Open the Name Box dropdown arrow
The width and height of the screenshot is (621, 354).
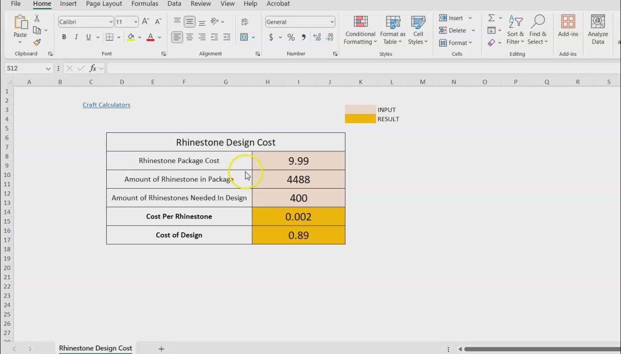pyautogui.click(x=48, y=69)
